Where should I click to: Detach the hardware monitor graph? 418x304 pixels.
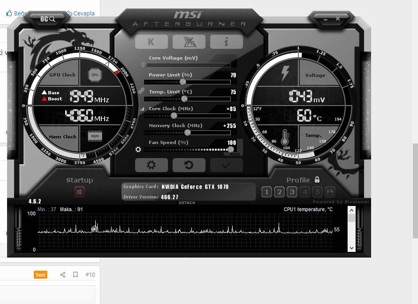coord(187,203)
